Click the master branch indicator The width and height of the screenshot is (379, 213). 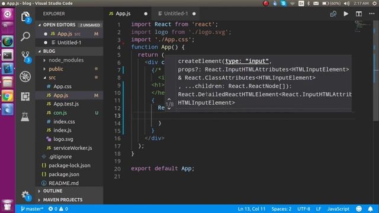(x=31, y=209)
